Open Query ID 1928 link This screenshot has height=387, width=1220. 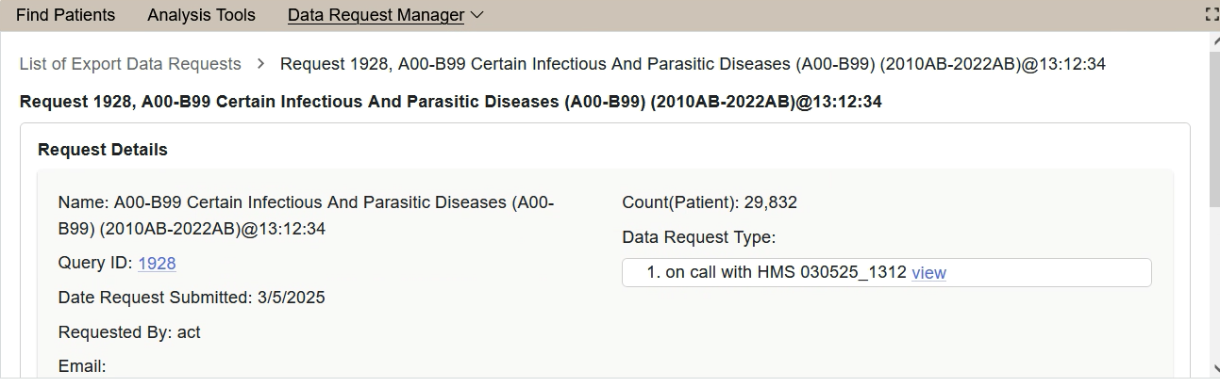coord(157,264)
